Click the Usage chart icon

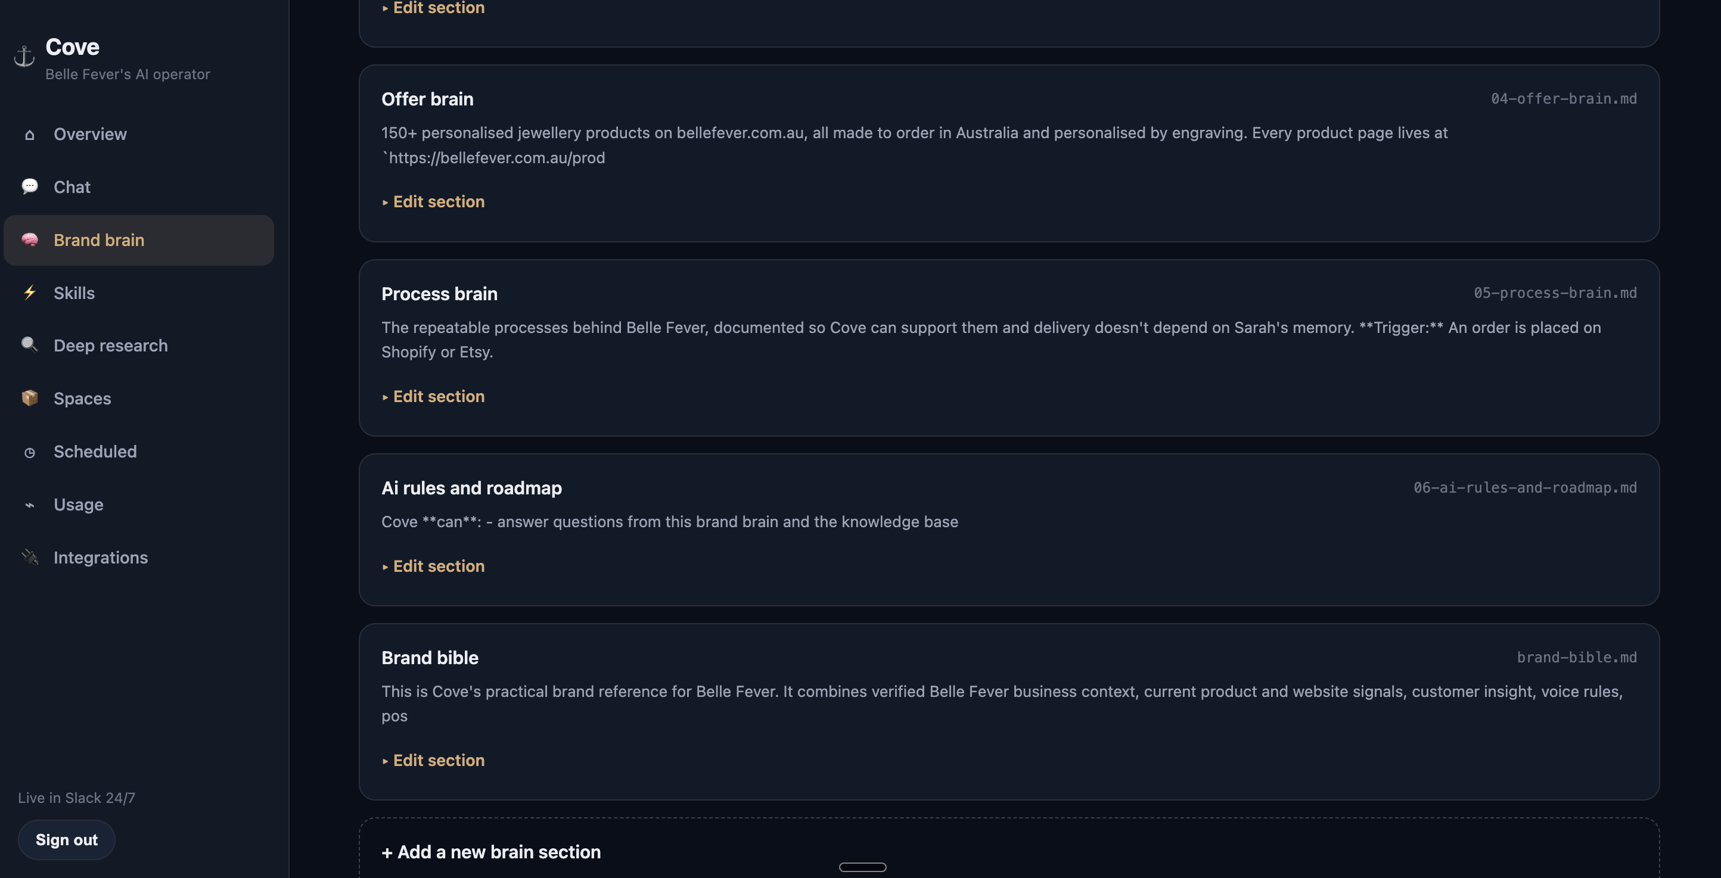click(29, 506)
